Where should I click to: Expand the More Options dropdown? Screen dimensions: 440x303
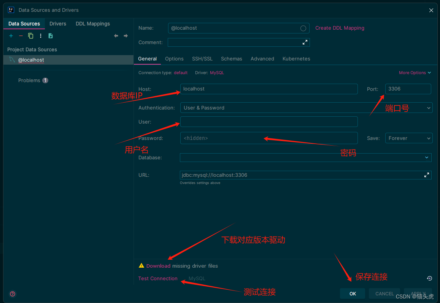[415, 73]
